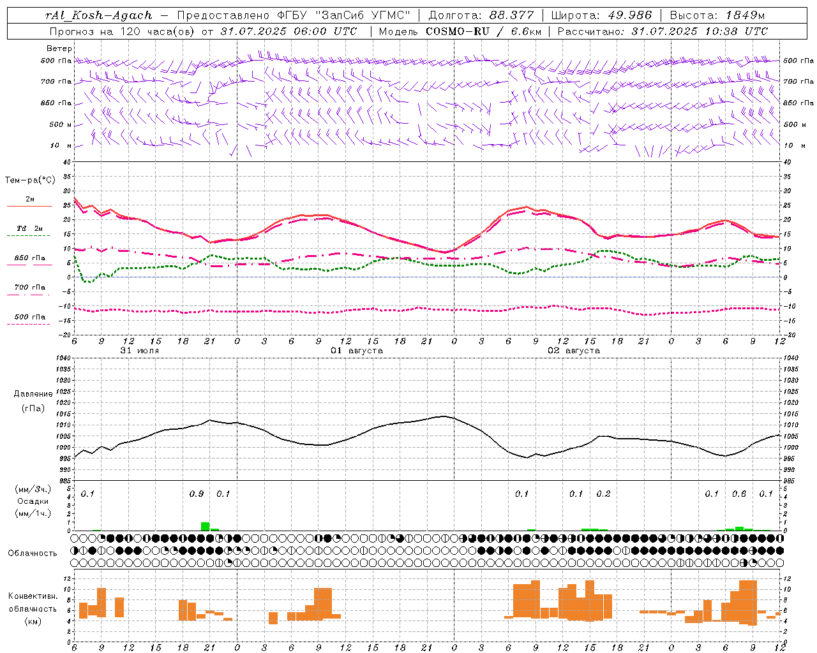Click the 0.9 precipitation amount
Screen dimensions: 817x653
coord(197,494)
